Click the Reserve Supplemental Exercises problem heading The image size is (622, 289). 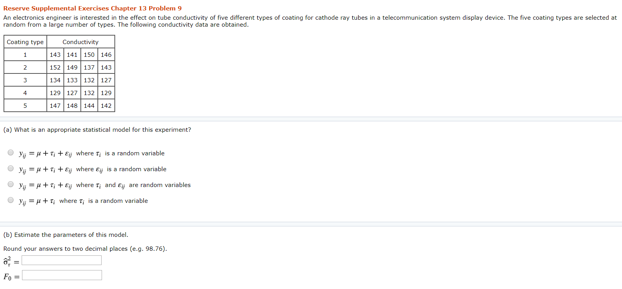[x=92, y=8]
